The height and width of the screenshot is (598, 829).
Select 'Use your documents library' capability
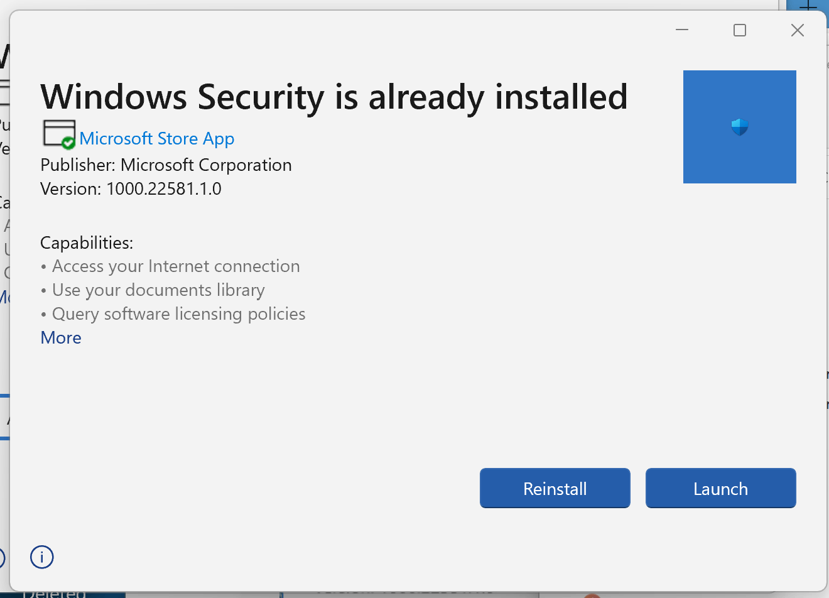click(x=158, y=290)
